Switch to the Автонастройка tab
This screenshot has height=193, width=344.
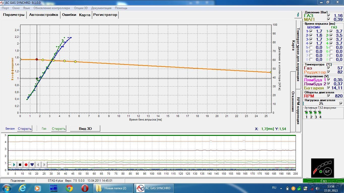click(44, 15)
